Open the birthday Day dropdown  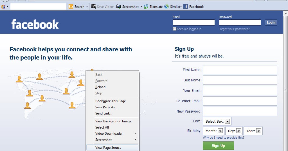(234, 131)
